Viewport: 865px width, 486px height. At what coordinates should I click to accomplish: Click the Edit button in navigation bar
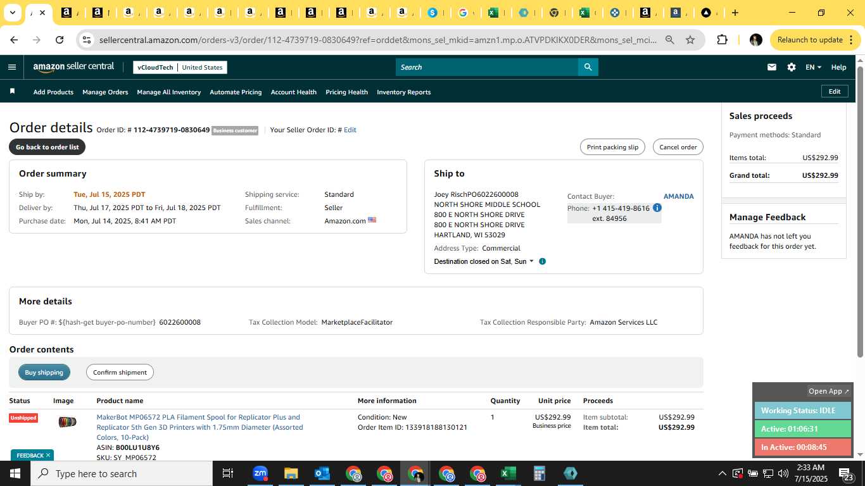point(835,91)
